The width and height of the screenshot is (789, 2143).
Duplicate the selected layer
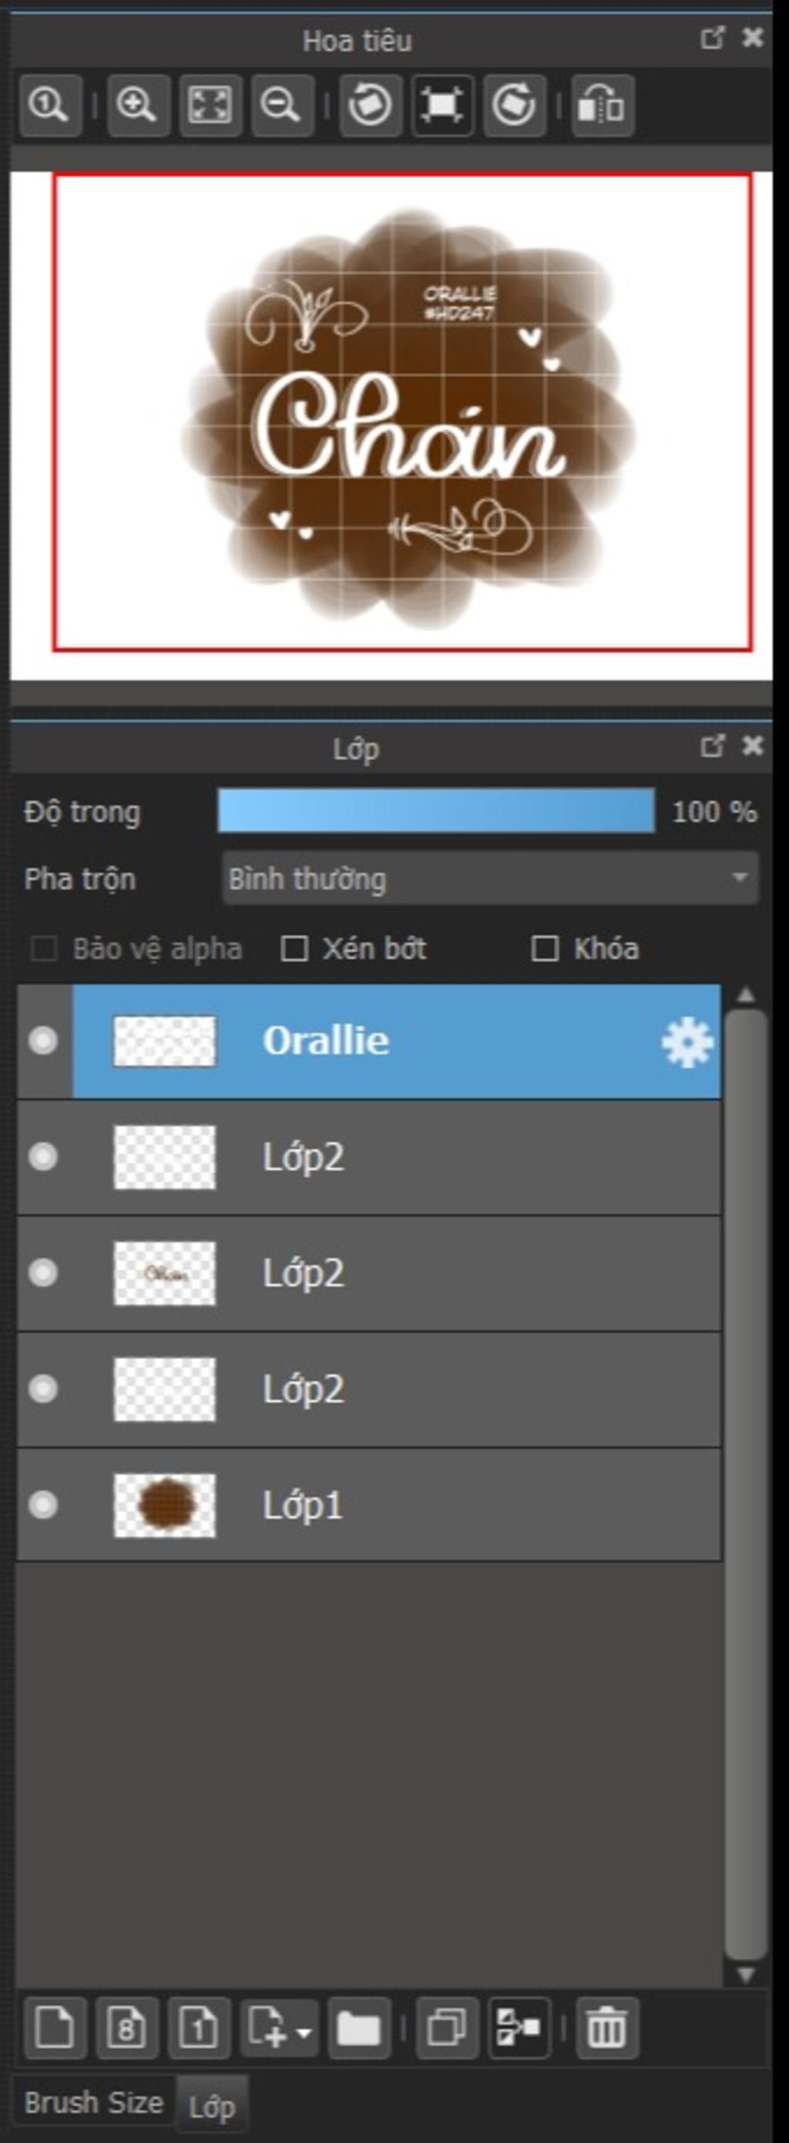448,2027
